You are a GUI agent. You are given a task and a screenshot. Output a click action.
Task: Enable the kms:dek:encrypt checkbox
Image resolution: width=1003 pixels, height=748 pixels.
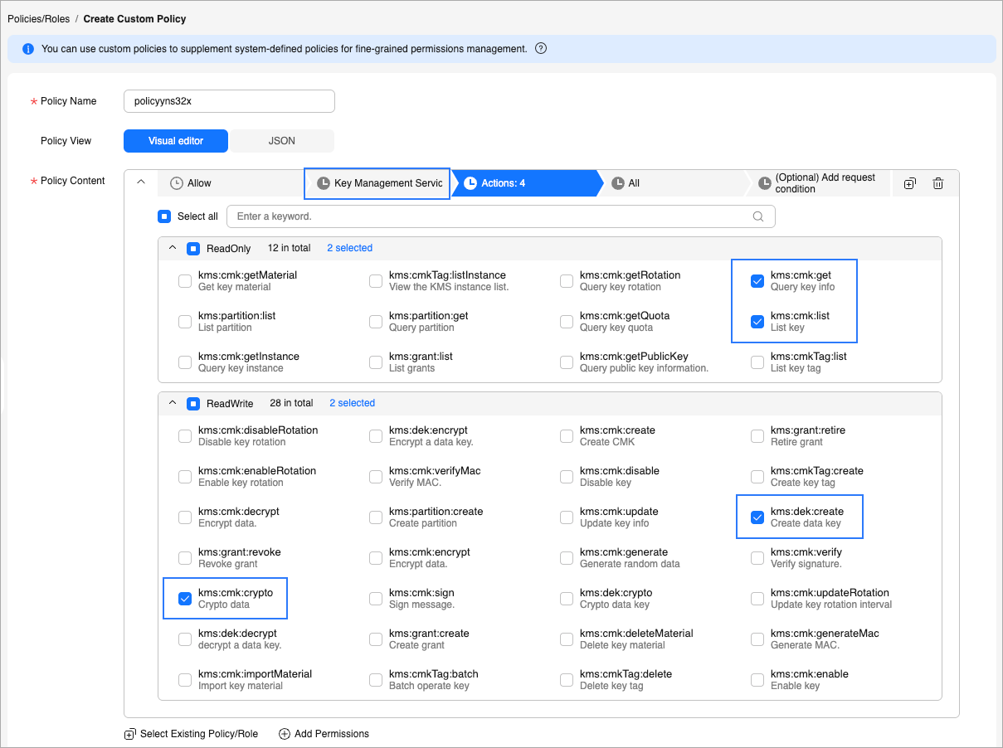(x=376, y=436)
